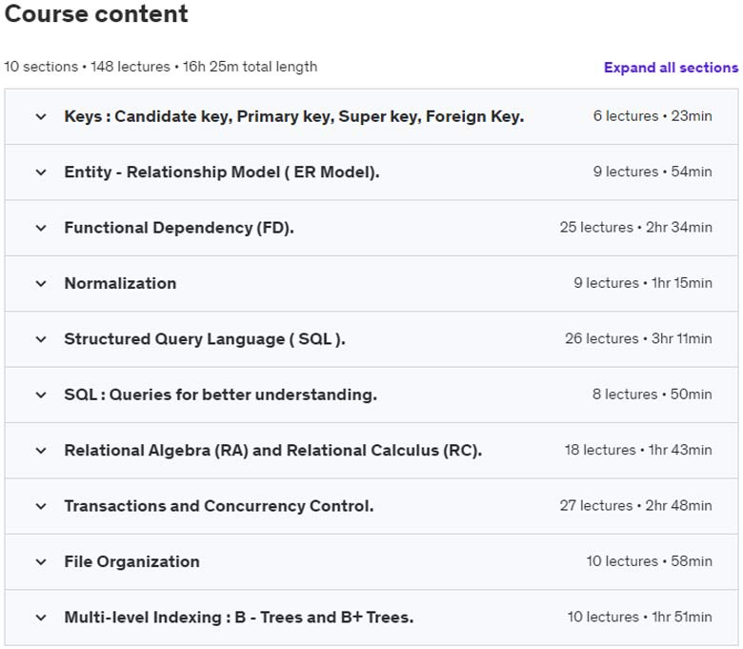Select 'Relational Algebra (RA) and Relational Calculus (RC).' title
Screen dimensions: 743x649
[x=273, y=451]
